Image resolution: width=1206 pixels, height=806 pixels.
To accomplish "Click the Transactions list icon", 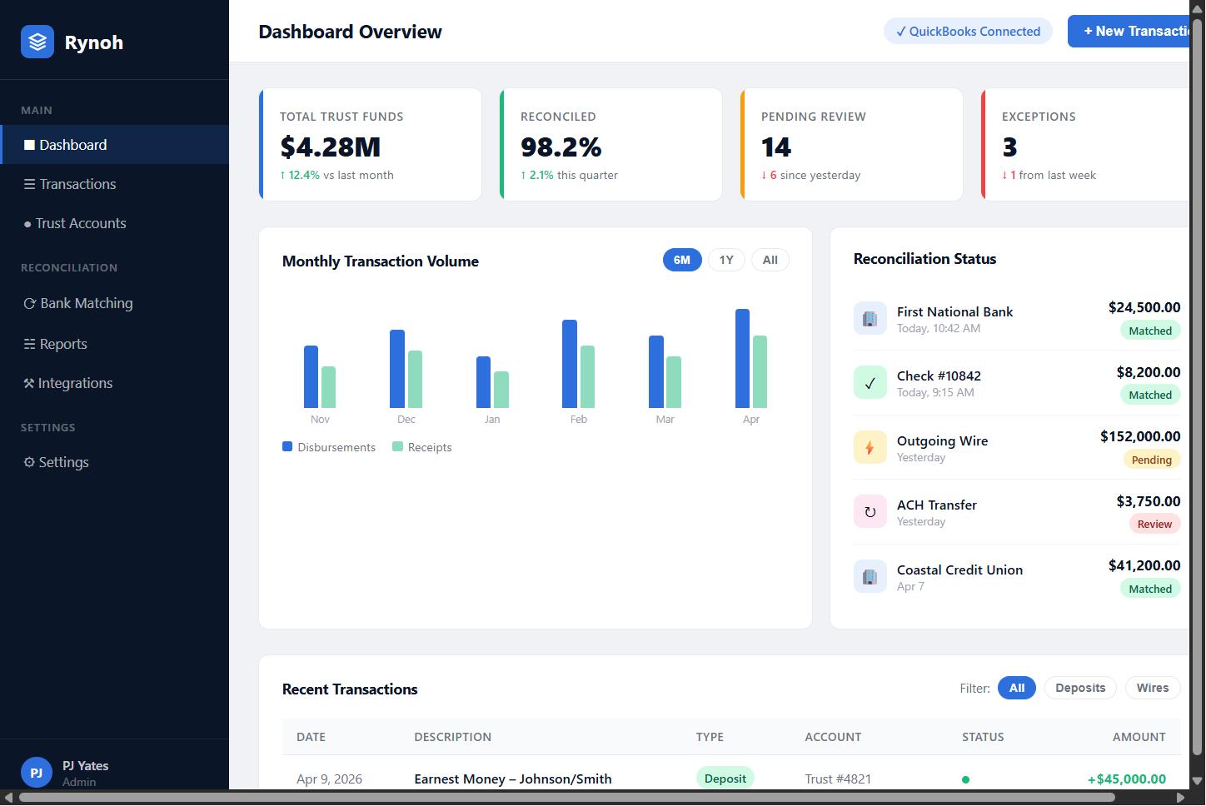I will click(29, 184).
